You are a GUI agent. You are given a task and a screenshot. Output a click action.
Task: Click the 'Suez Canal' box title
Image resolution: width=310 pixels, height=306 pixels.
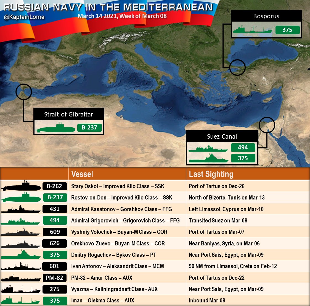click(222, 136)
